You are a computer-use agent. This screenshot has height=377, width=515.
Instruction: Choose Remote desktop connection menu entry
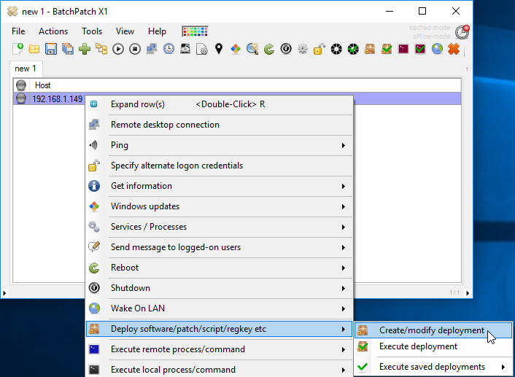219,125
